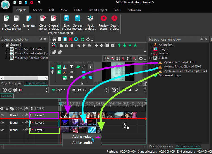
Task: Pin the Resources window panel
Action: 202,39
